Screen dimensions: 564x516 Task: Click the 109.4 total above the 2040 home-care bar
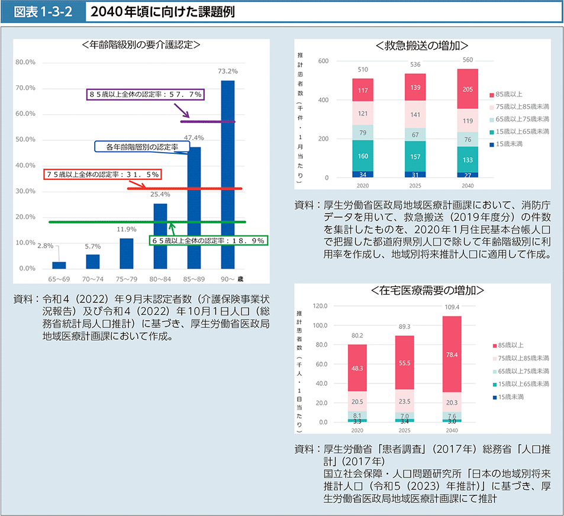[452, 307]
